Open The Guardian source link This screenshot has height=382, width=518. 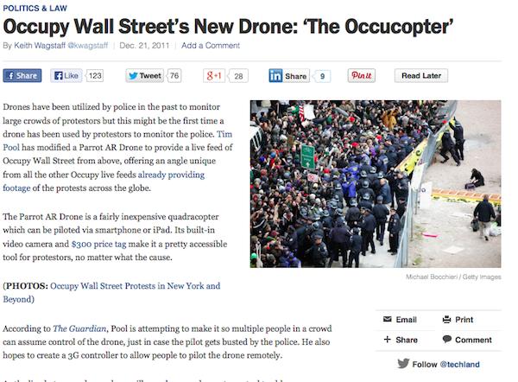point(79,328)
